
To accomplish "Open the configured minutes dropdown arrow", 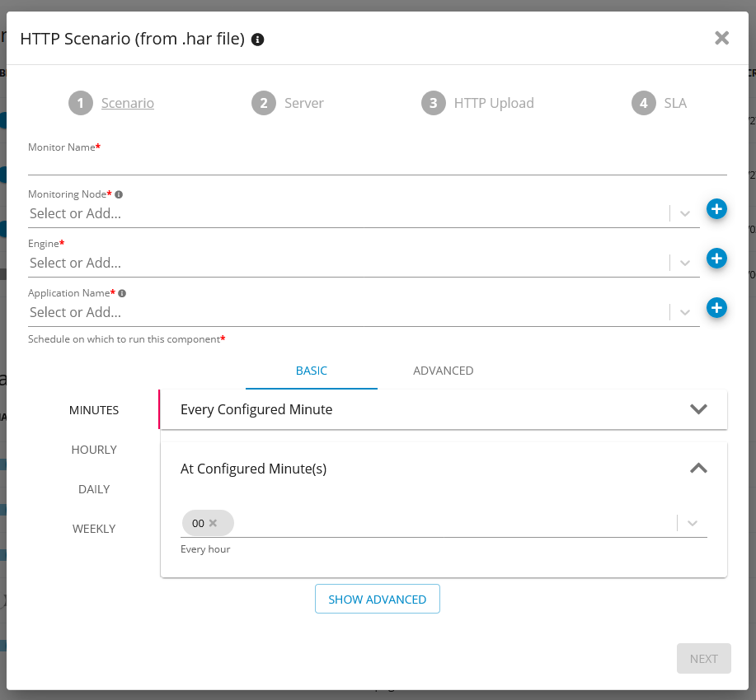I will pyautogui.click(x=693, y=523).
